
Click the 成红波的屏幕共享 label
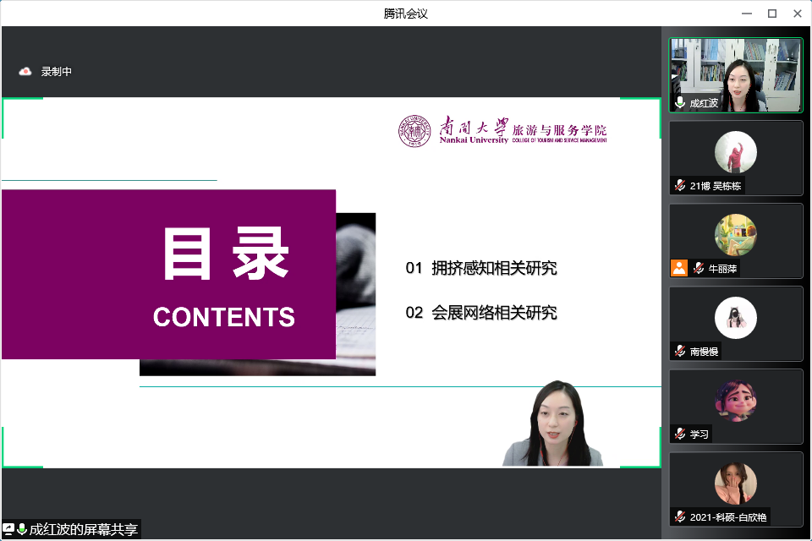(83, 529)
